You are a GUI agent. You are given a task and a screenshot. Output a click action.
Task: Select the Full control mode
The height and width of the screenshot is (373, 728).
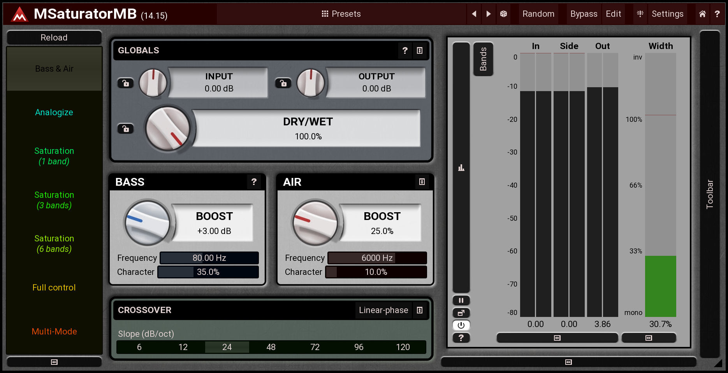(x=54, y=288)
